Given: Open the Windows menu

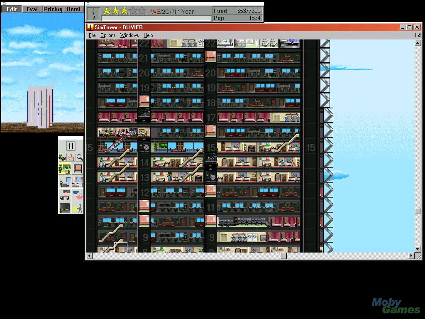Looking at the screenshot, I should point(129,35).
